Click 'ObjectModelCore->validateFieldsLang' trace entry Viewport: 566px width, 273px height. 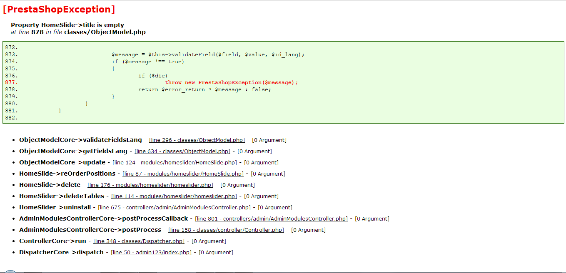click(80, 140)
